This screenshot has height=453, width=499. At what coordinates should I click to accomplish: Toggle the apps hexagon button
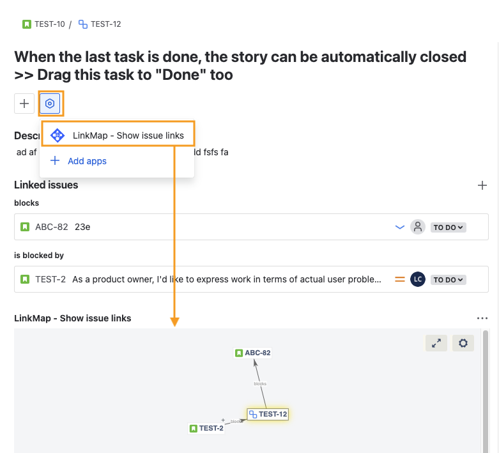pos(50,104)
